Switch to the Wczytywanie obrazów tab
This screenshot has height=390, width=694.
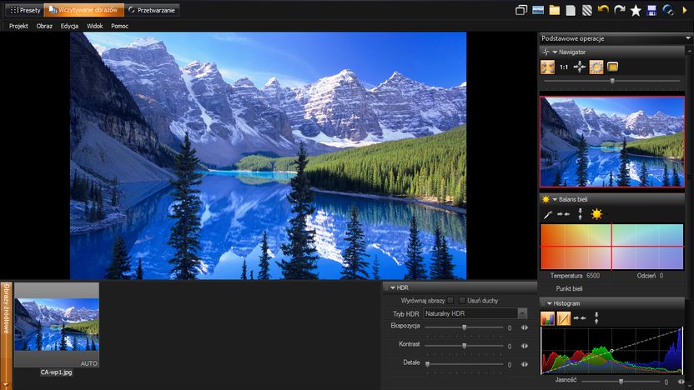(83, 10)
